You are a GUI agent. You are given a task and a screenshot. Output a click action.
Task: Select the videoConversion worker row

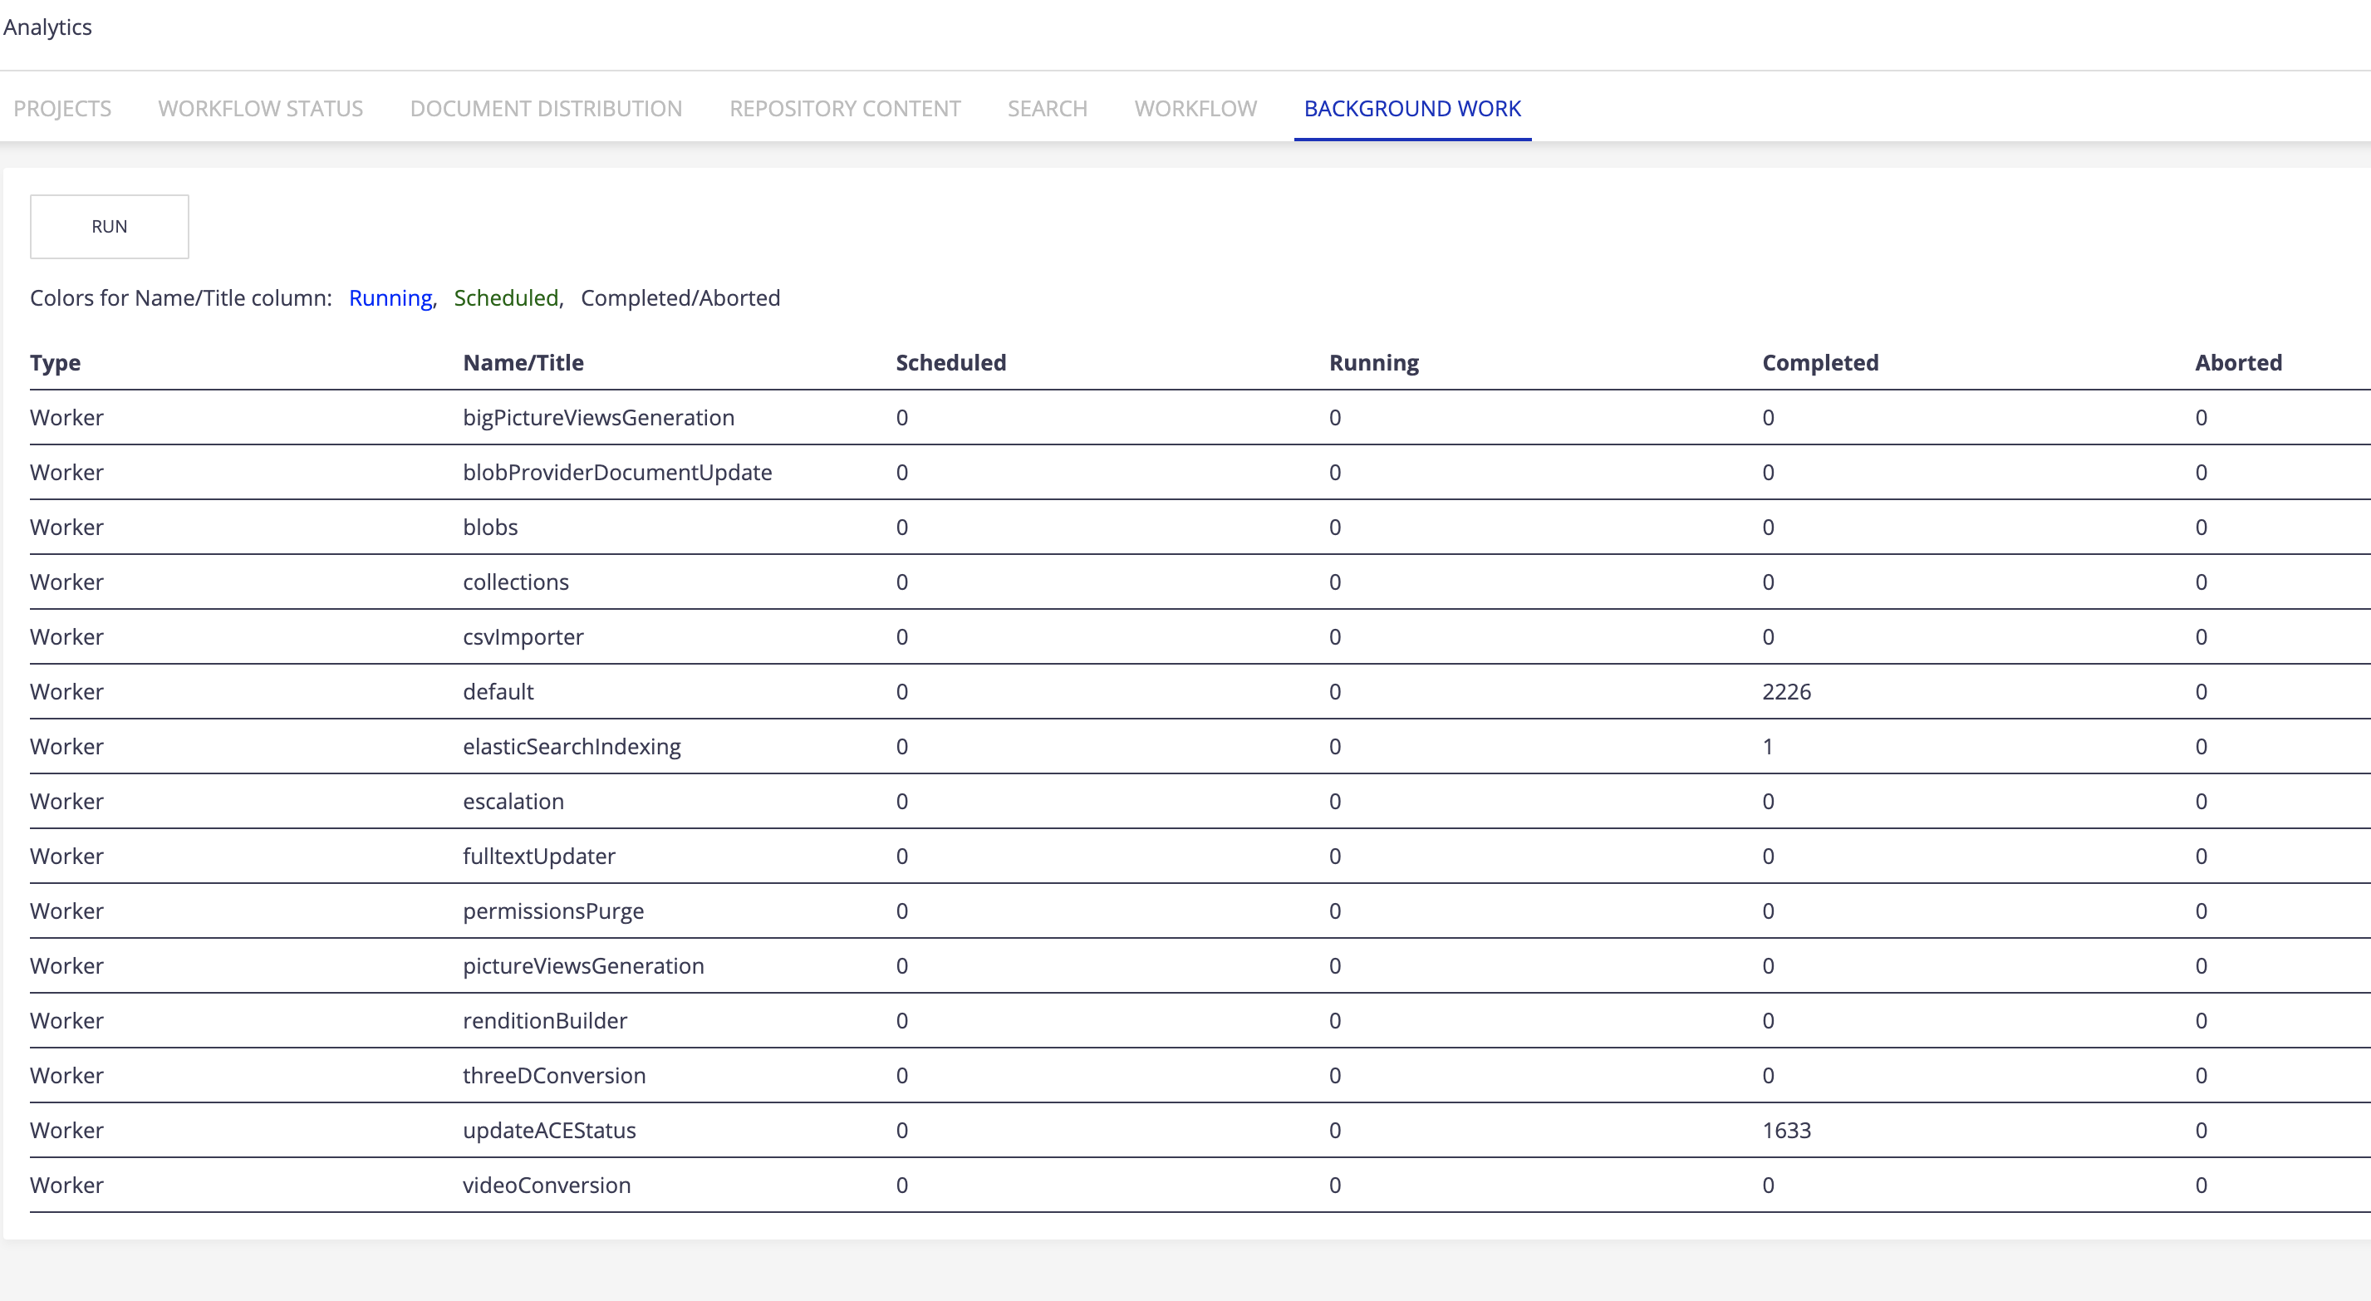[x=547, y=1185]
